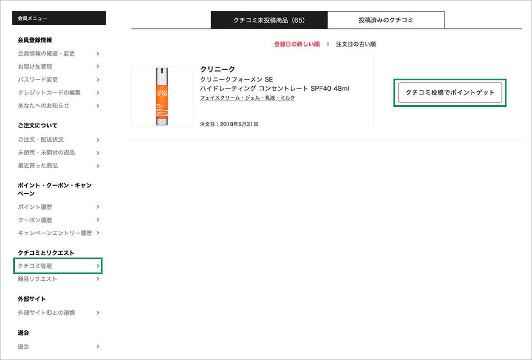Screen dimensions: 532x360
Task: Click chevron beside パスワード変更
Action: tap(98, 80)
